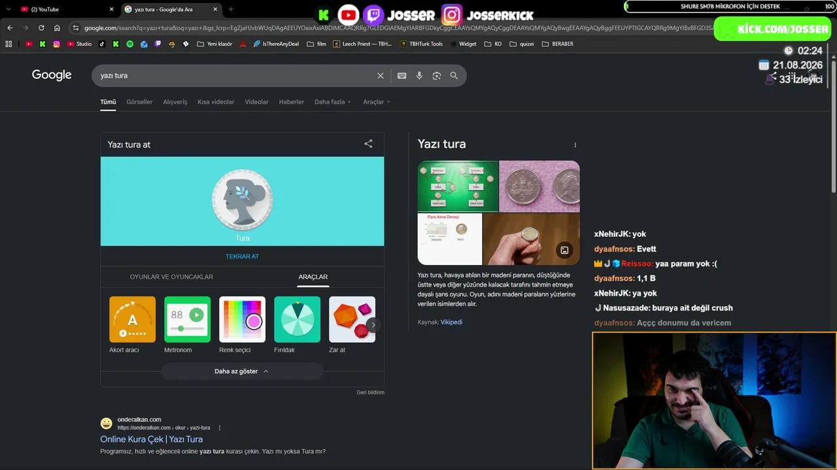Open the three-dot menu beside Yazı tura panel
Image resolution: width=837 pixels, height=470 pixels.
pos(575,145)
